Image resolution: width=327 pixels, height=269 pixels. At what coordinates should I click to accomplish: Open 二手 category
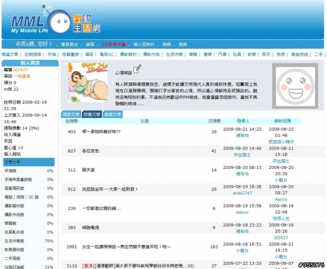pyautogui.click(x=318, y=55)
